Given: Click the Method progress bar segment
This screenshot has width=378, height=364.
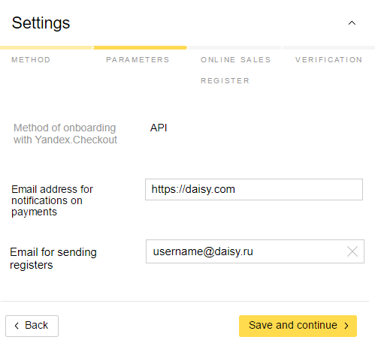Looking at the screenshot, I should point(47,48).
